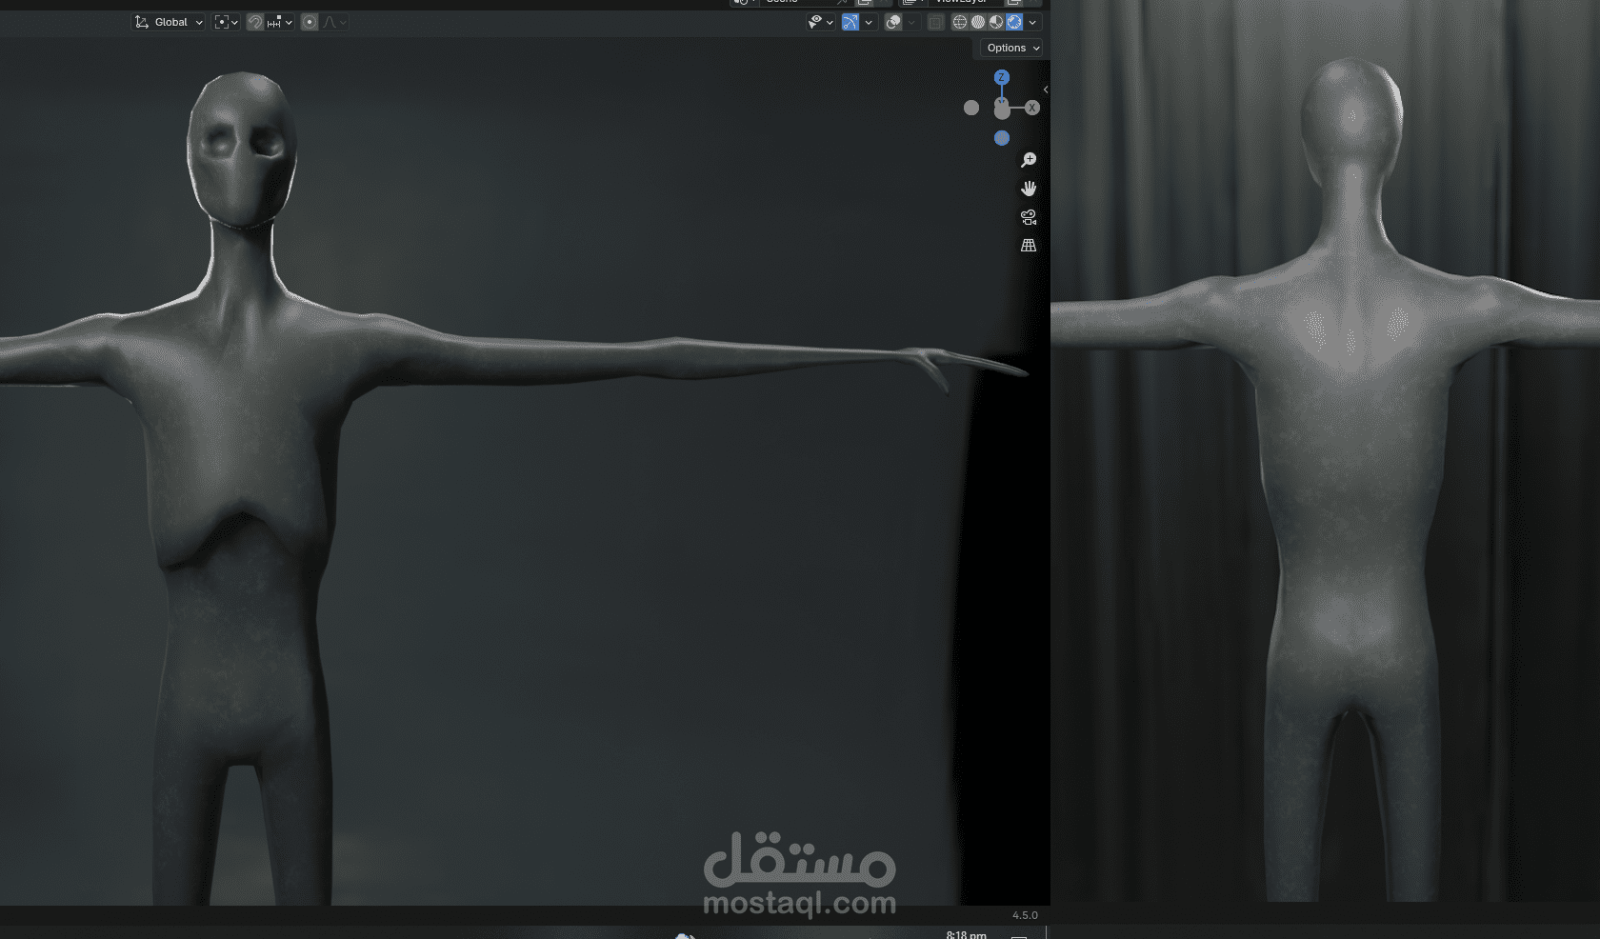The width and height of the screenshot is (1600, 939).
Task: Switch to material preview shading
Action: point(996,22)
